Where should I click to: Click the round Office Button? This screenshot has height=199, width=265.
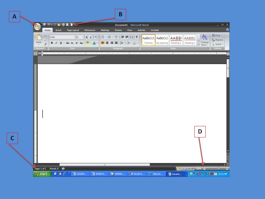click(x=37, y=27)
